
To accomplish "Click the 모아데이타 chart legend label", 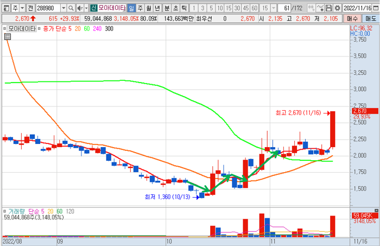I will click(22, 29).
